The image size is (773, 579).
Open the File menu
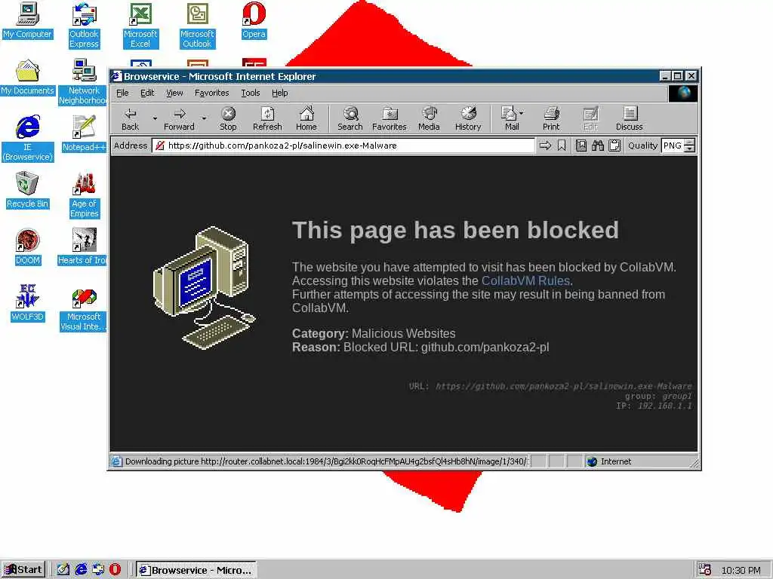tap(122, 93)
